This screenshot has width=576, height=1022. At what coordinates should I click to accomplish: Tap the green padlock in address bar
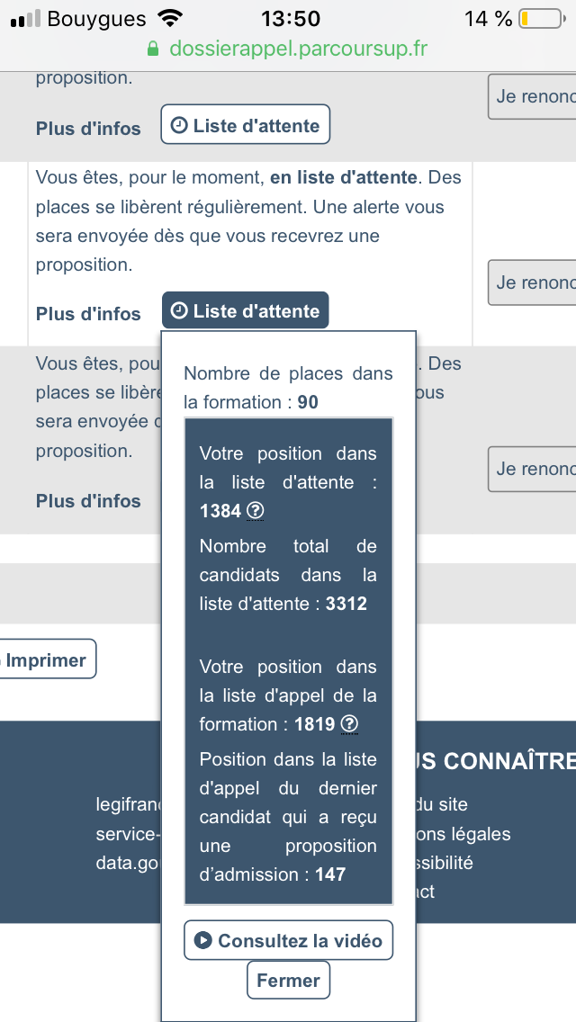coord(154,49)
